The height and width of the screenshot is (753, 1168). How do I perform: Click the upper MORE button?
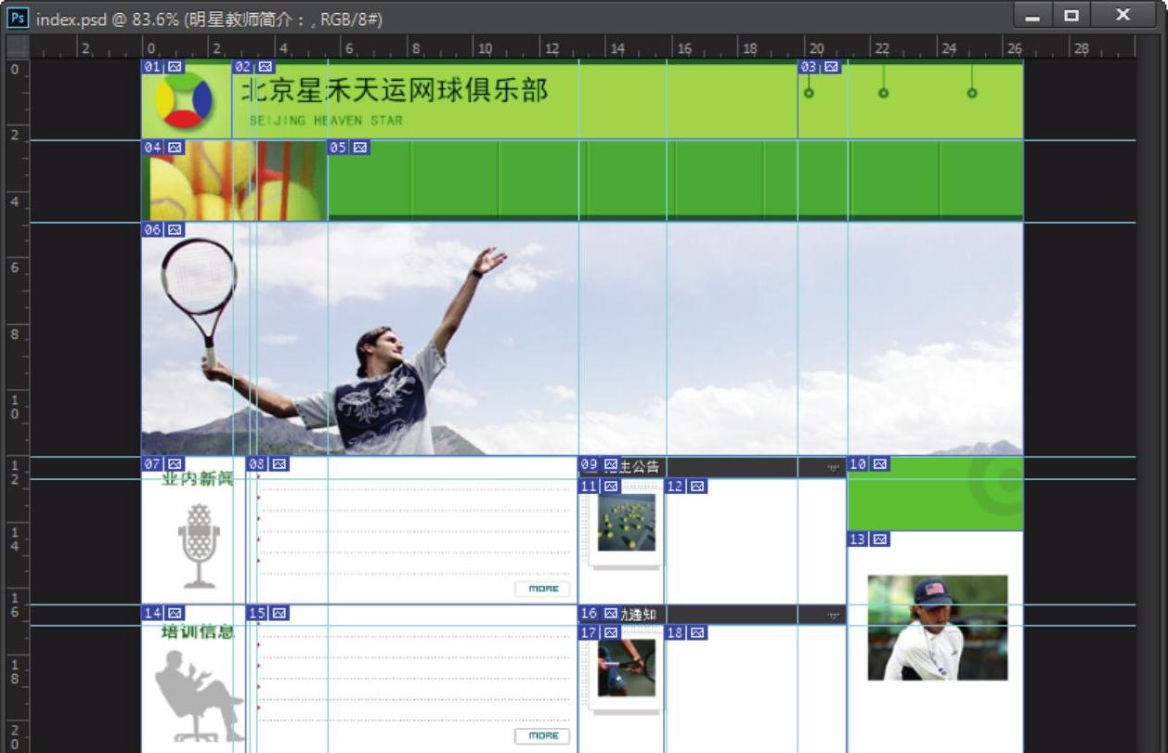click(x=543, y=589)
